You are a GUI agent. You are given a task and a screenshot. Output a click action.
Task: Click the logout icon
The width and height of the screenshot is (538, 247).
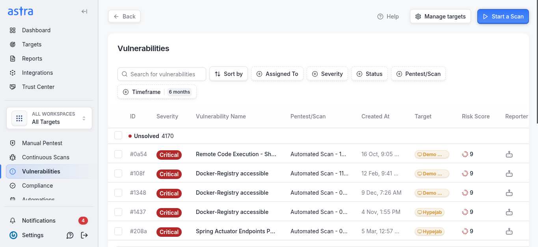84,235
